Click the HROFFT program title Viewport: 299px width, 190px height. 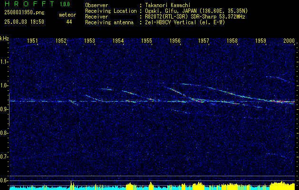29,4
